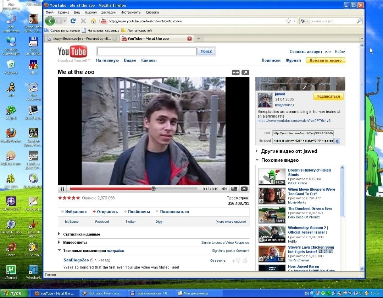Click Пожаловаться flag link
The height and width of the screenshot is (298, 383).
click(172, 212)
